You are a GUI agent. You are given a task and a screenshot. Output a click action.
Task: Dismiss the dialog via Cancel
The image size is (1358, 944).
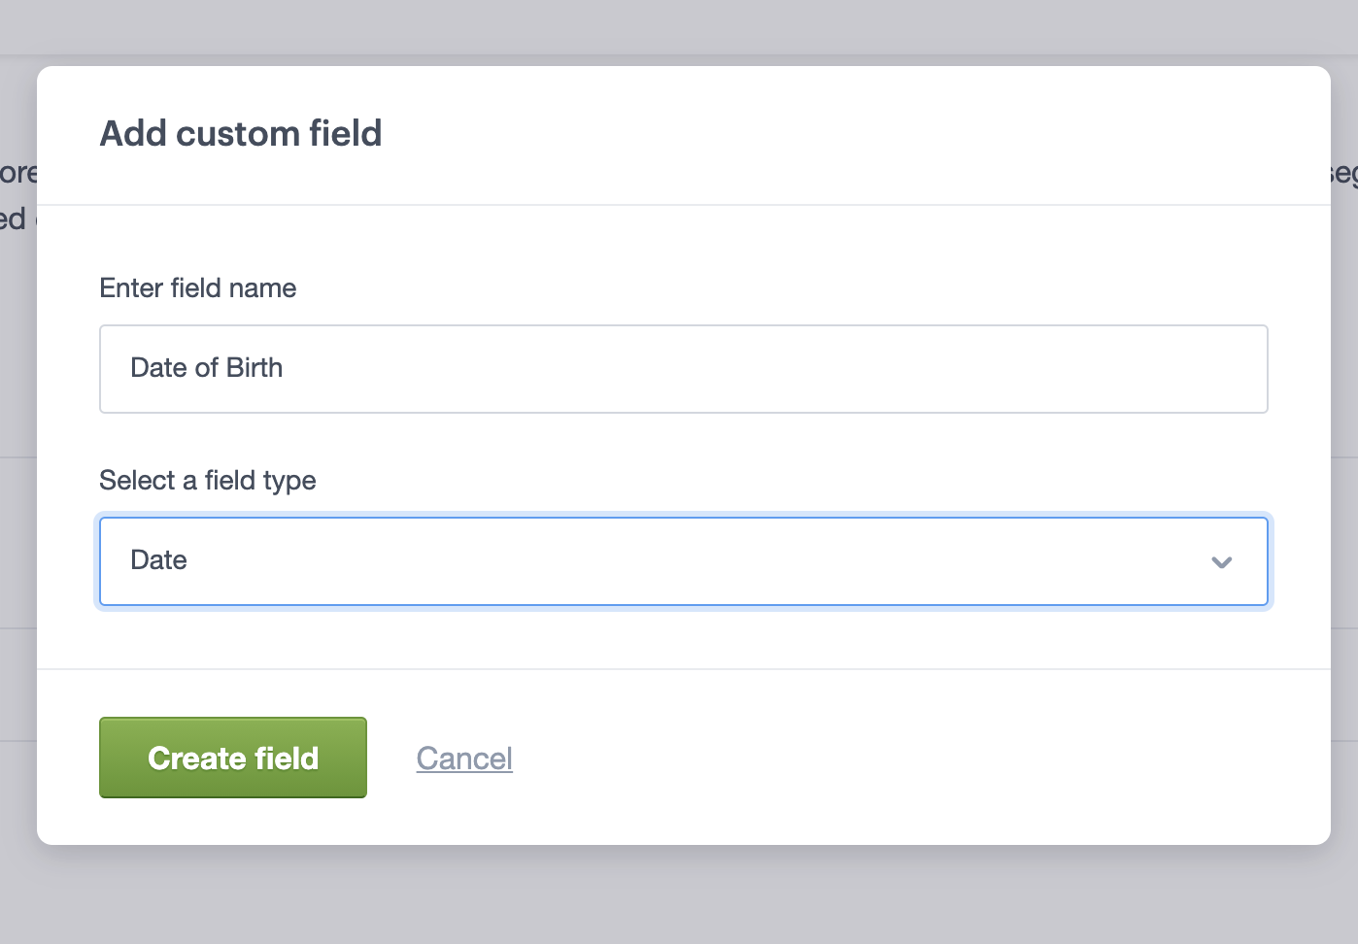click(x=464, y=759)
